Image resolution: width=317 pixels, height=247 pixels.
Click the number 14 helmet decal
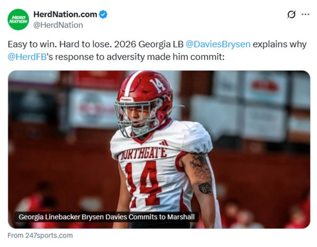[x=157, y=84]
